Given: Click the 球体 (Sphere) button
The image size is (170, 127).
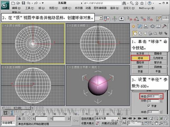Looking at the screenshot, I should pyautogui.click(x=140, y=58).
